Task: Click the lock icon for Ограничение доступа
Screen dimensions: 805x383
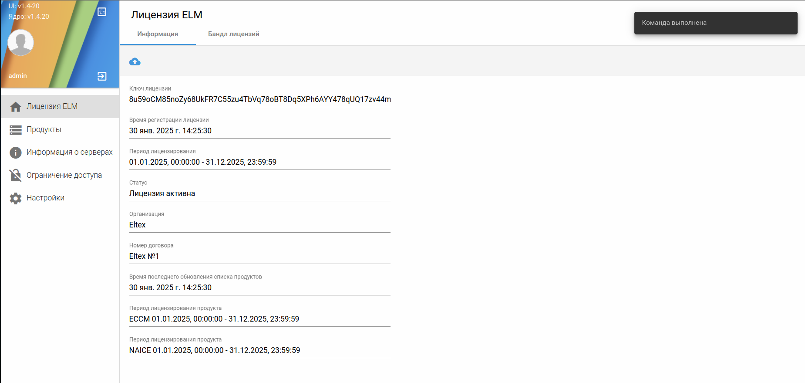Action: click(16, 175)
